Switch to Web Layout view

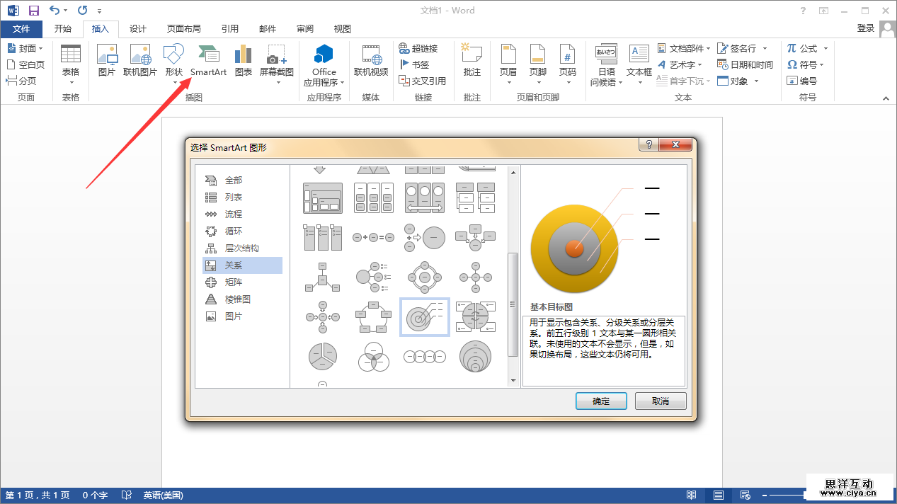tap(745, 495)
